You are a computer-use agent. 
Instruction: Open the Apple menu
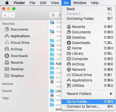[x=7, y=3]
